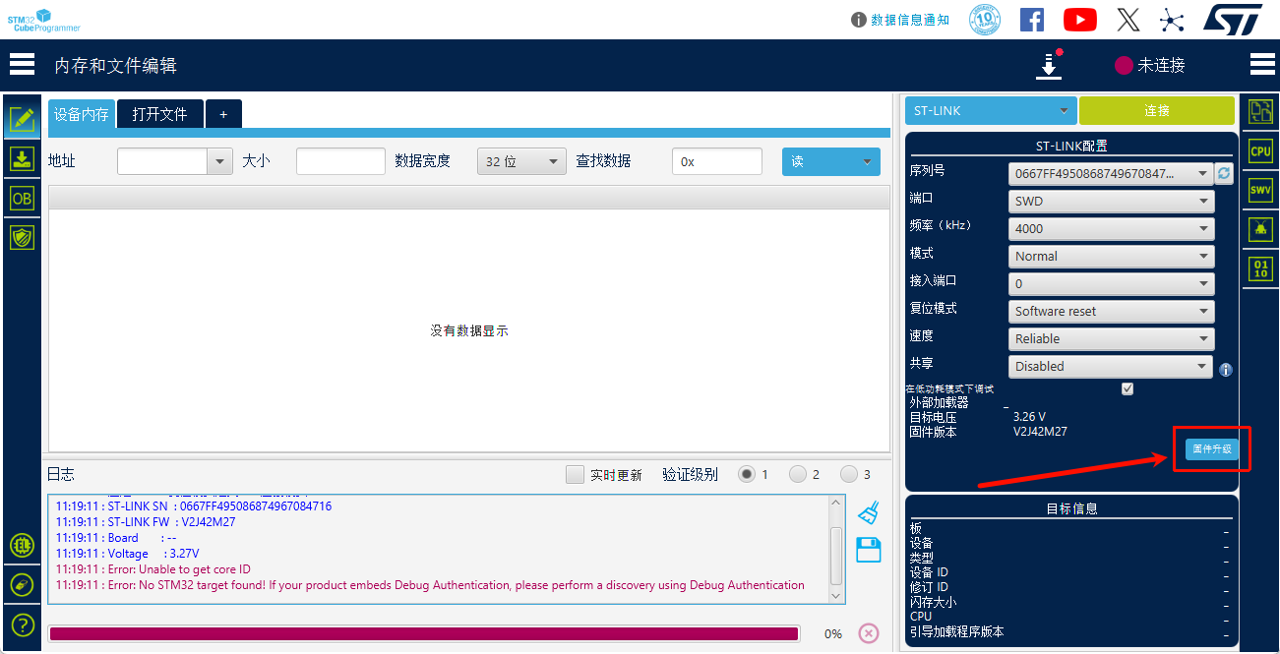This screenshot has height=654, width=1280.
Task: Enable the 实时更新 checkbox
Action: (x=575, y=473)
